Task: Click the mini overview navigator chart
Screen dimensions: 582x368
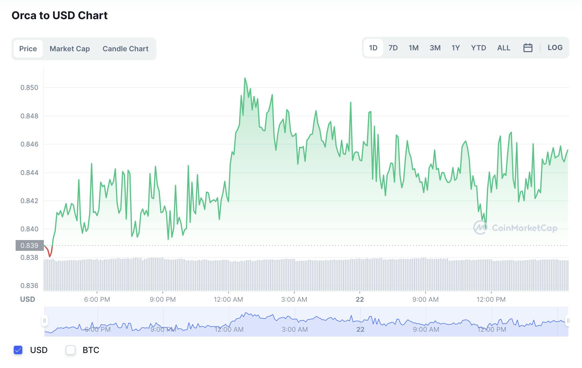Action: (306, 321)
